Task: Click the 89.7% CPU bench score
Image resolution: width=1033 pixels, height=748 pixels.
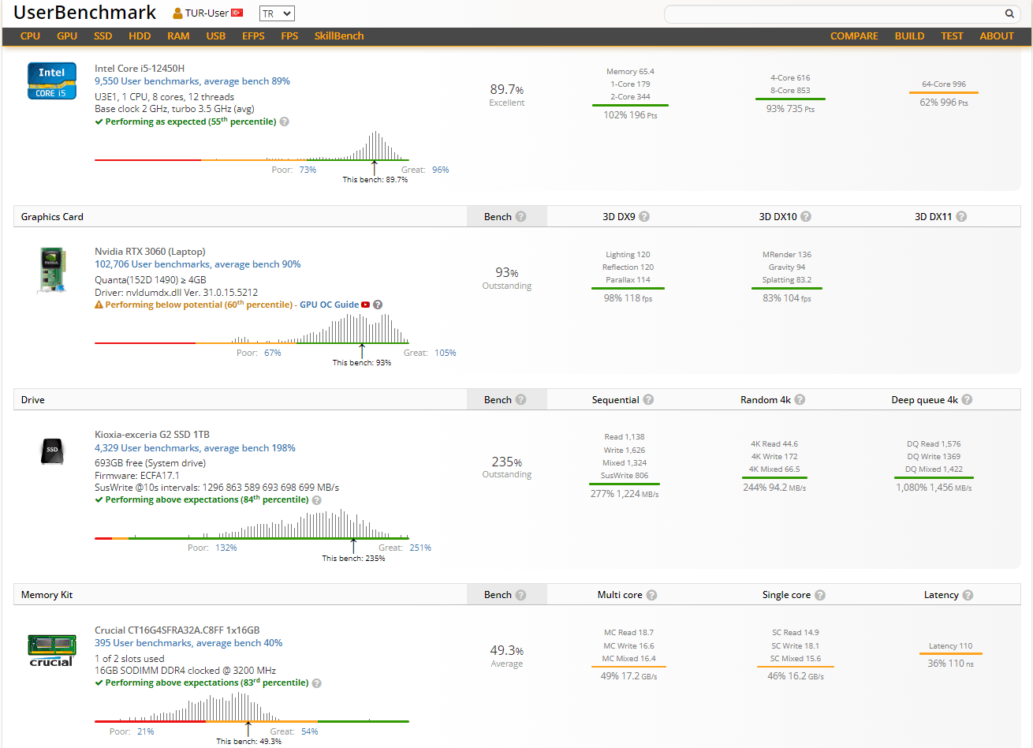Action: click(507, 89)
